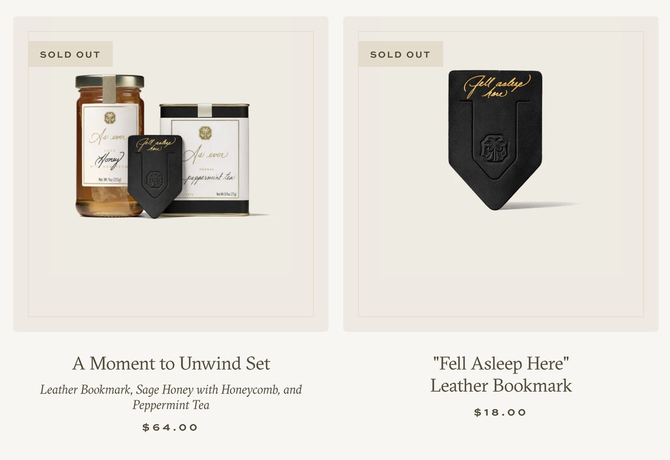The image size is (670, 460).
Task: Select the Sold Out badge on the Leather Bookmark
Action: (x=400, y=54)
